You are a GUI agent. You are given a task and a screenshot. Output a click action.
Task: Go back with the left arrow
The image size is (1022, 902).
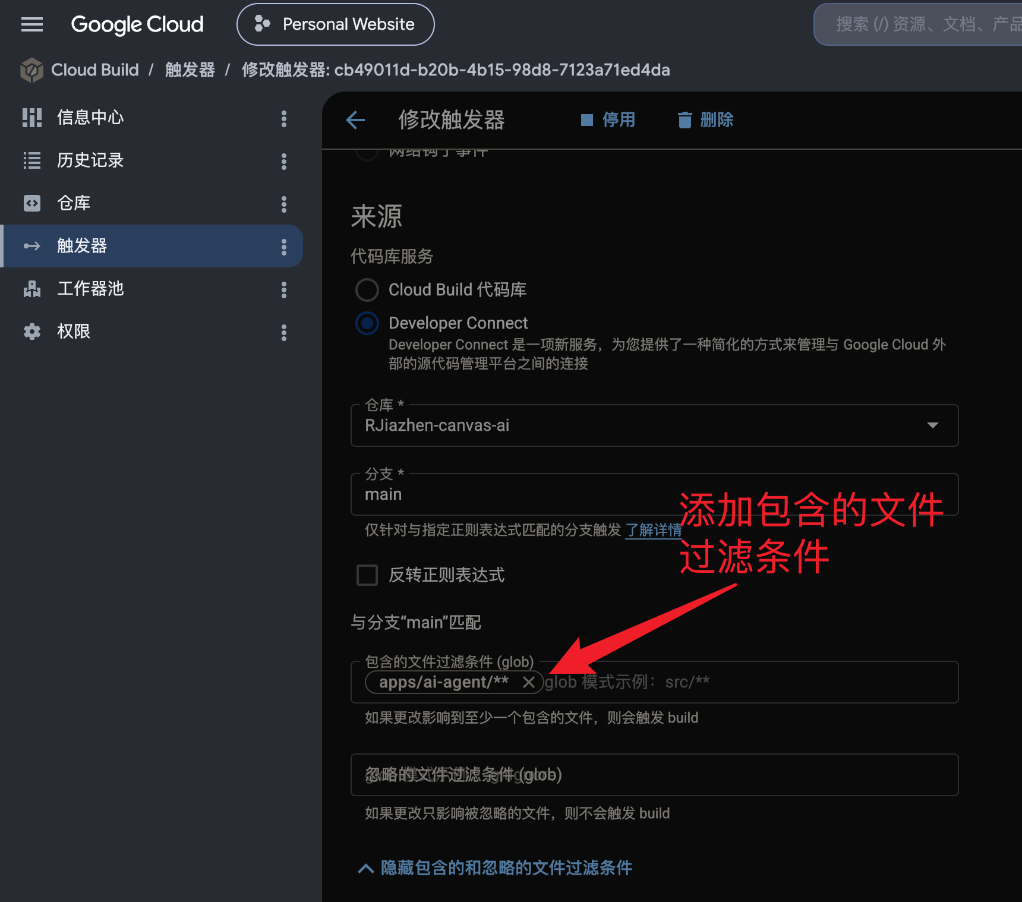[x=355, y=120]
